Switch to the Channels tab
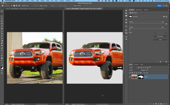Screen dimensions: 170x105 coord(136,64)
